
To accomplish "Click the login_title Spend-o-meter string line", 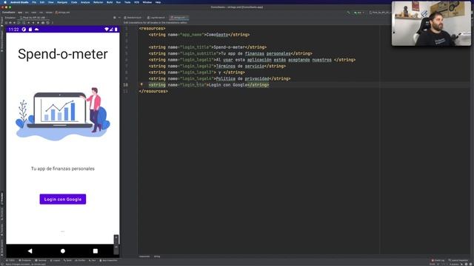I will 207,47.
